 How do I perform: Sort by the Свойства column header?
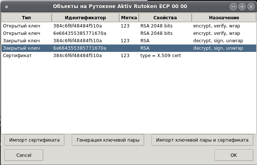click(x=165, y=18)
